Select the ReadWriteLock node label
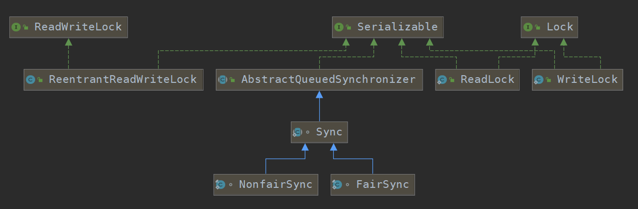Screen dimensions: 638x209 (x=78, y=27)
